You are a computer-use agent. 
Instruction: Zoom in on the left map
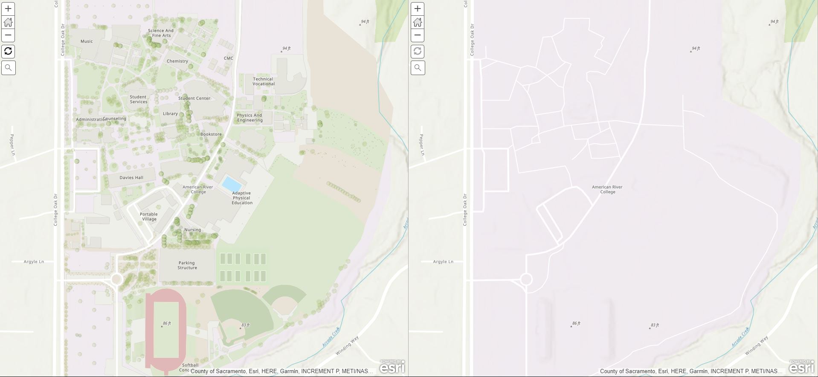point(8,9)
